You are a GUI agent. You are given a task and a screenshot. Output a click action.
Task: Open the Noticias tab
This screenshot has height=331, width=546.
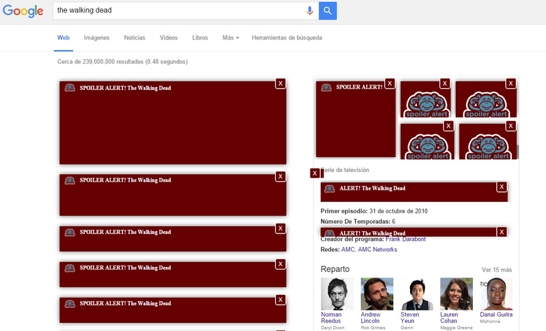click(x=134, y=38)
